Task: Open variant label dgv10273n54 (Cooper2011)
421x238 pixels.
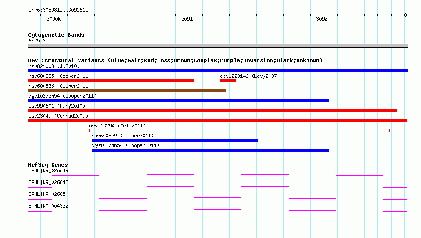Action: tap(62, 96)
